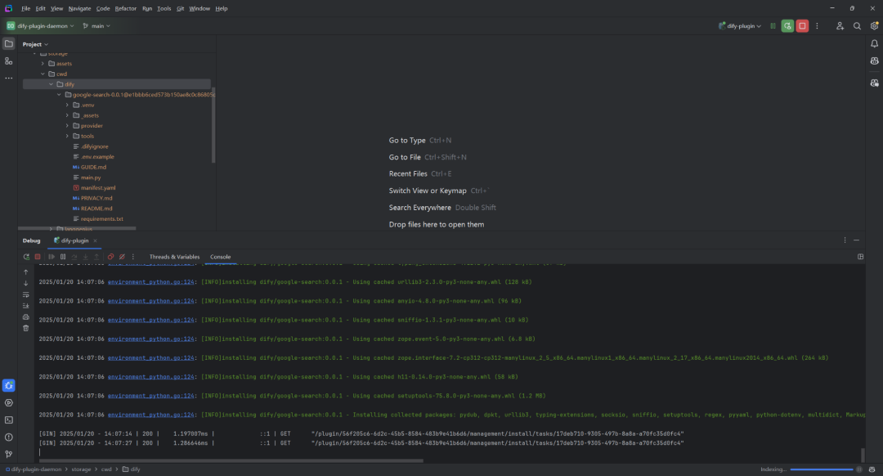Click the Pause program icon in top toolbar
The height and width of the screenshot is (476, 883).
click(773, 26)
